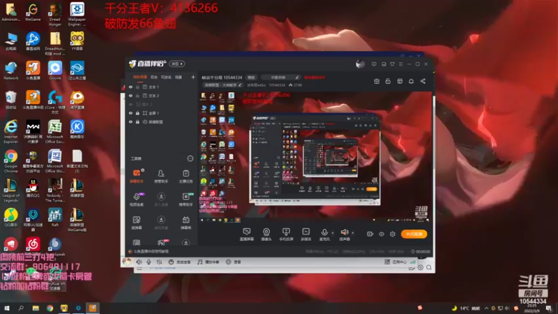558x314 pixels.
Task: Add a 手机投屏 phone screen-cast source
Action: 286,234
